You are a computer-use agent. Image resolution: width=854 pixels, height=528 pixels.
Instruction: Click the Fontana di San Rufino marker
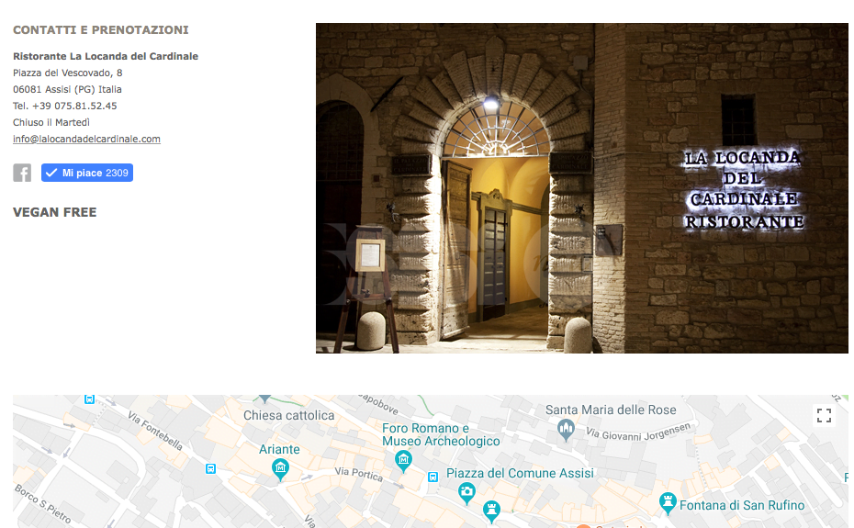click(x=668, y=503)
